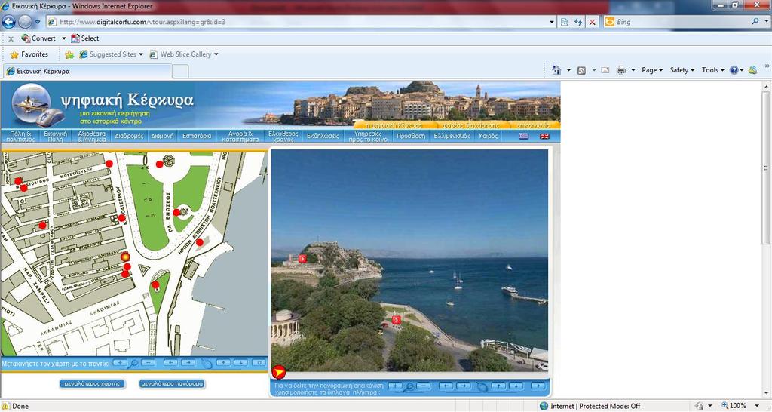Viewport: 772px width, 412px height.
Task: Click the 'φορέας διαχείρισης' orange tab
Action: 473,125
